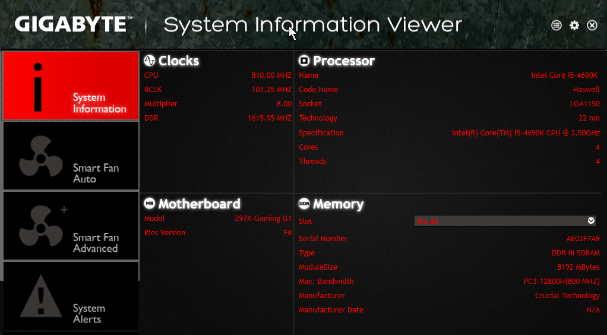The image size is (607, 335).
Task: Select the Multiplier value 8.00
Action: click(284, 104)
